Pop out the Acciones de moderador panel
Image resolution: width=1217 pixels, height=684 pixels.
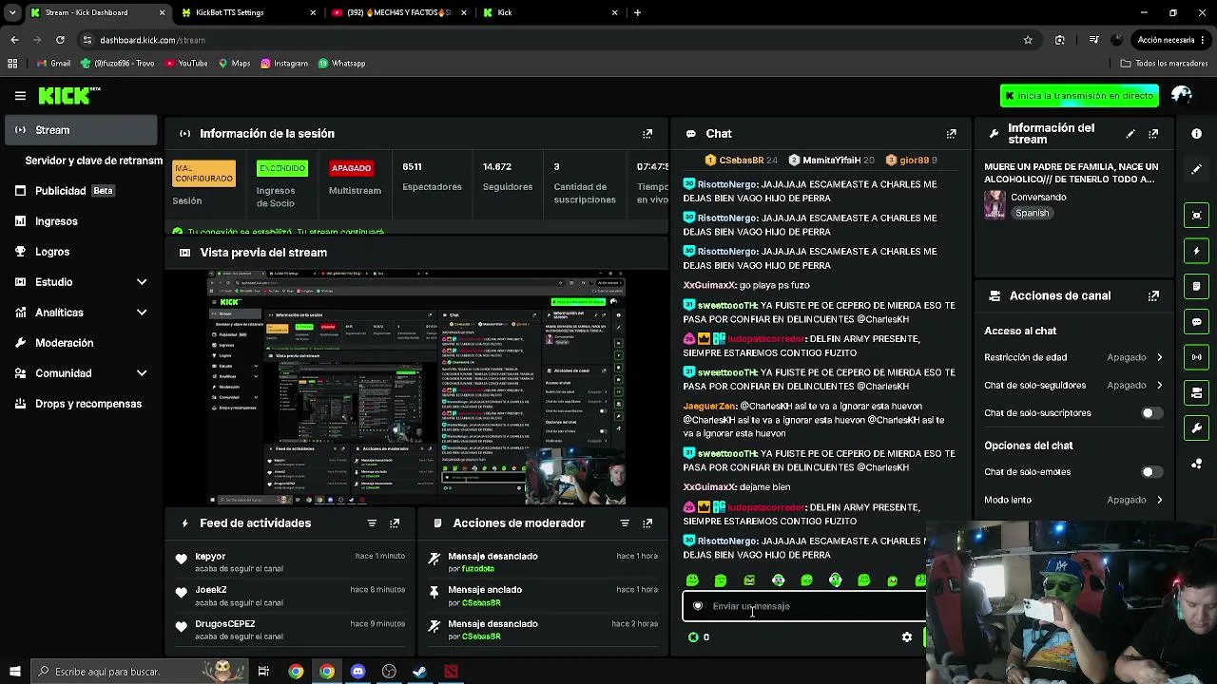click(x=647, y=523)
